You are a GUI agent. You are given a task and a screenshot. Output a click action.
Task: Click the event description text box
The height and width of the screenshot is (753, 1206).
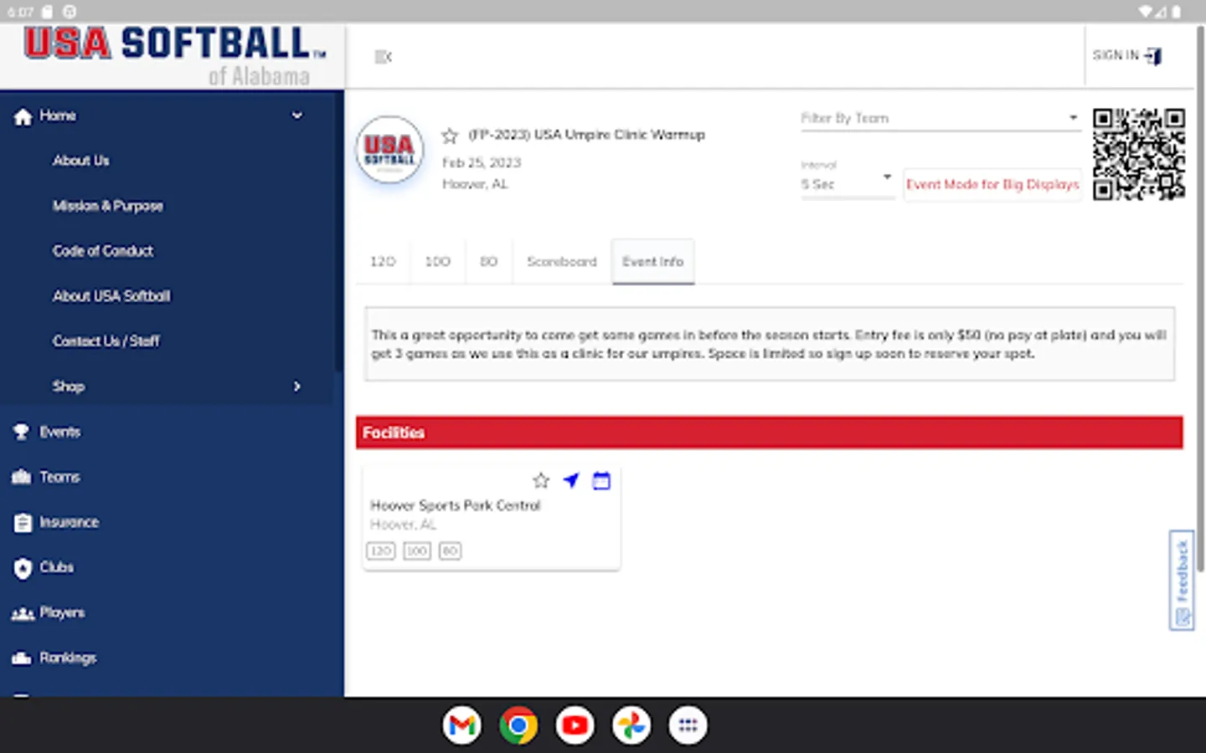(x=770, y=344)
